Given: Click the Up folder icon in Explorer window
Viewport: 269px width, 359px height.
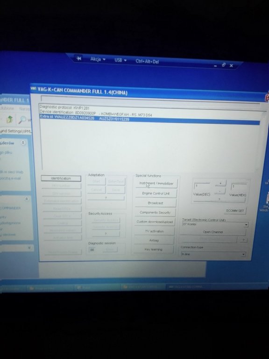Looking at the screenshot, I should [10, 119].
